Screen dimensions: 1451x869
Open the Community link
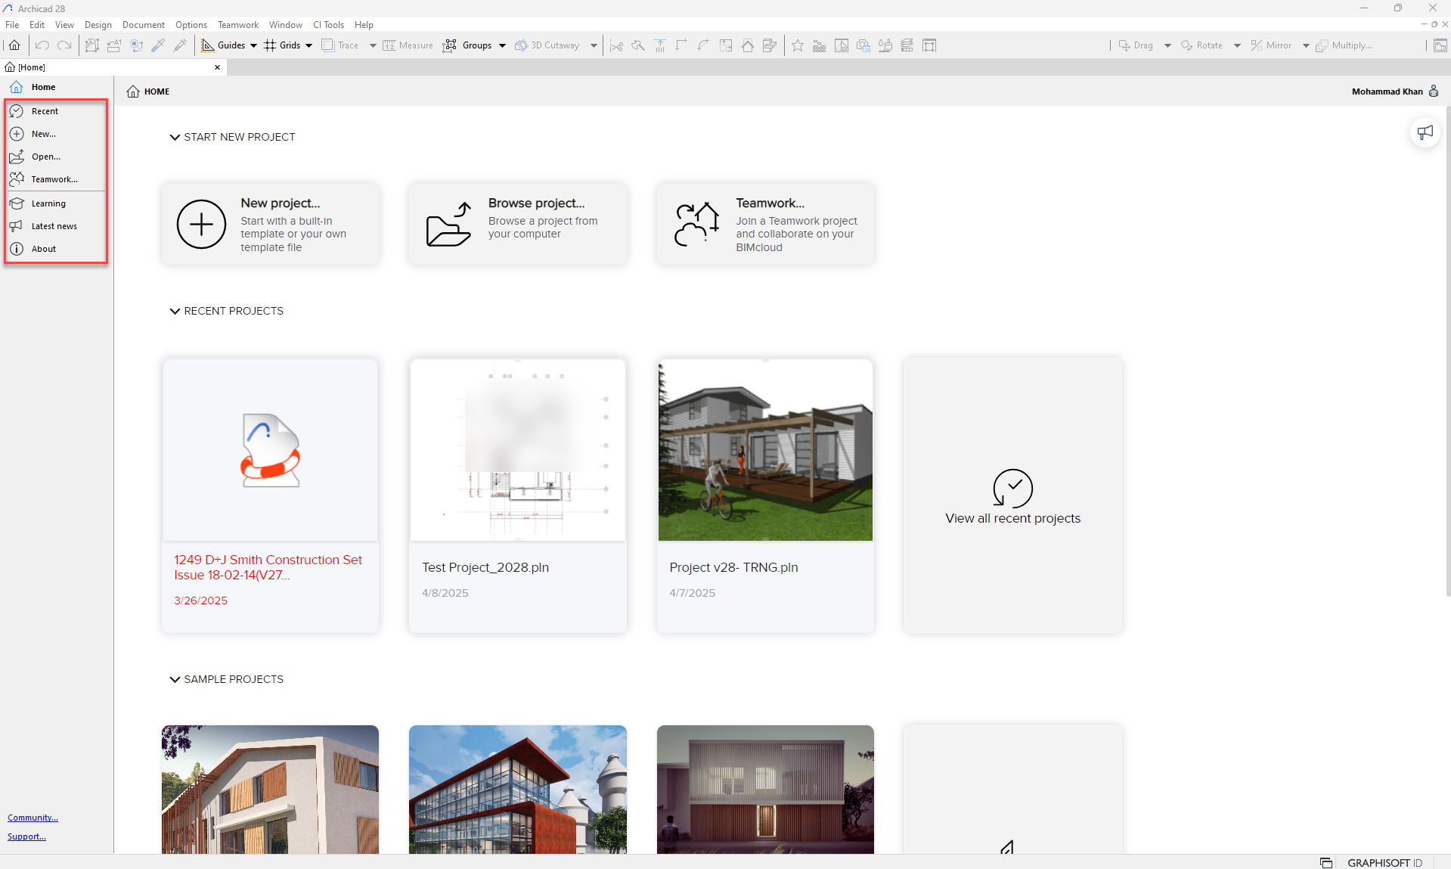[33, 818]
